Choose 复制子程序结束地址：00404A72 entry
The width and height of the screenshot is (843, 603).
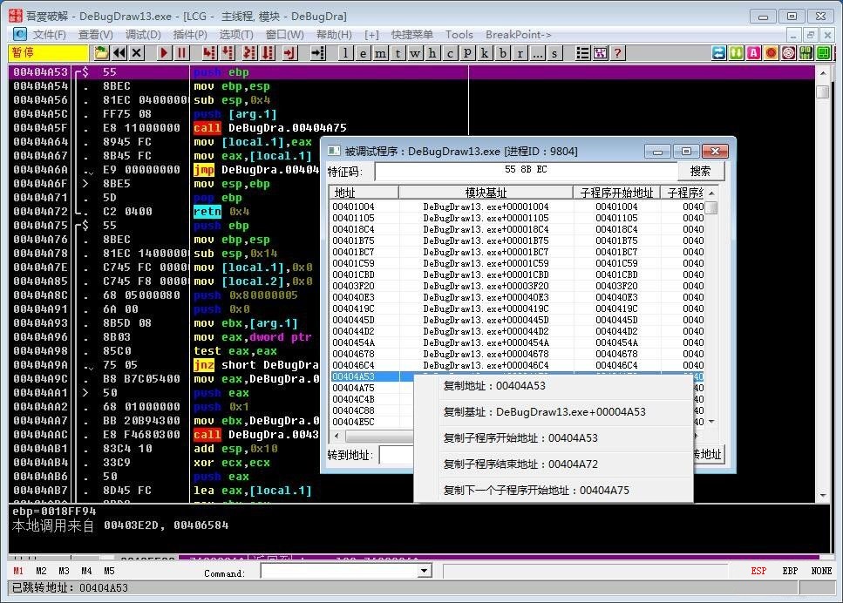pos(553,464)
